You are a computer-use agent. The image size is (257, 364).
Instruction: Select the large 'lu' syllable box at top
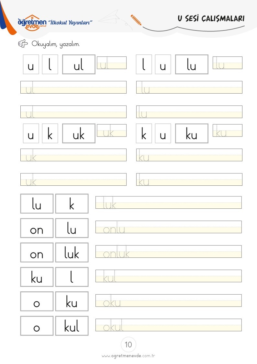192,64
